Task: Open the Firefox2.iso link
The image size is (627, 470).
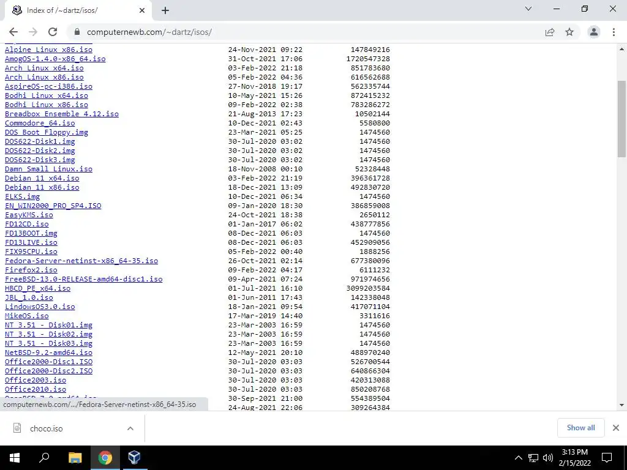Action: point(31,270)
